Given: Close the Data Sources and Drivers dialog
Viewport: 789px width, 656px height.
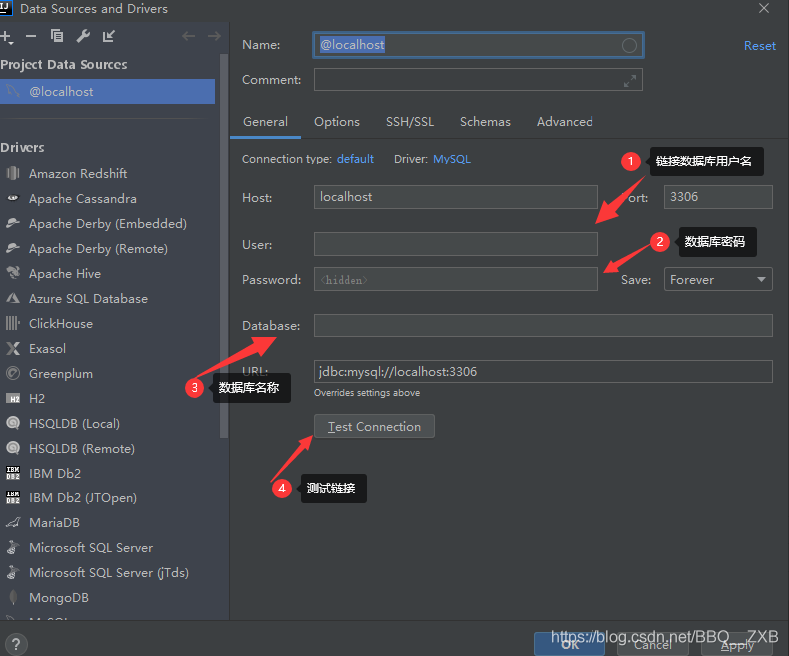Looking at the screenshot, I should [764, 9].
